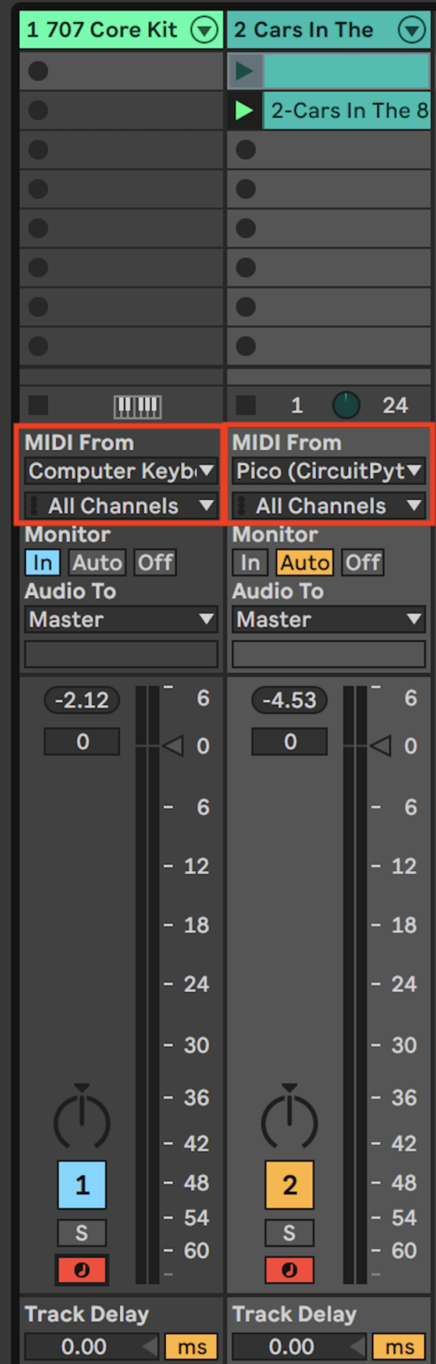This screenshot has height=1364, width=436.
Task: Click the track 1 pan knob
Action: [82, 1118]
